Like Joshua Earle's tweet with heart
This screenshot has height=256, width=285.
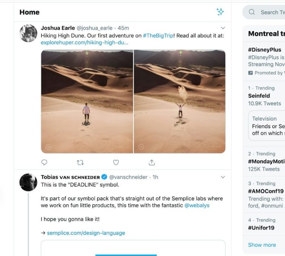pyautogui.click(x=116, y=162)
